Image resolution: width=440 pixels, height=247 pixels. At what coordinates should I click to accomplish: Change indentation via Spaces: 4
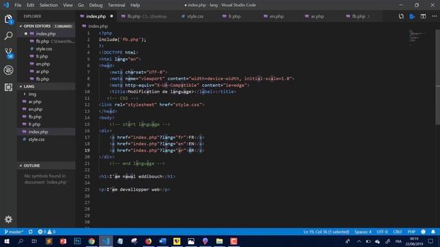[x=362, y=232]
